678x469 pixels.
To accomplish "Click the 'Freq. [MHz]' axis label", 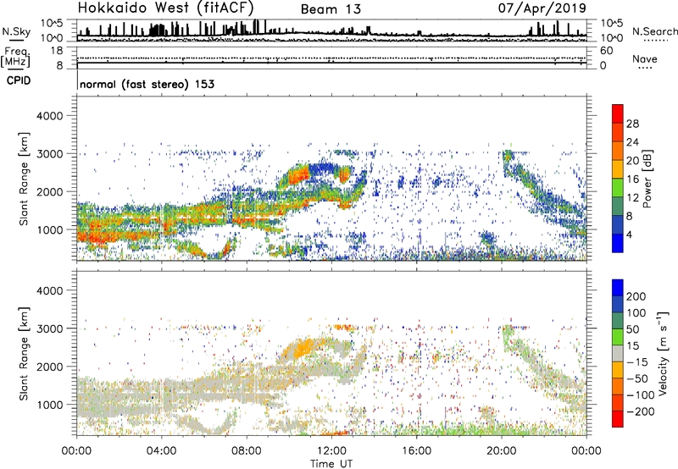I will 15,57.
